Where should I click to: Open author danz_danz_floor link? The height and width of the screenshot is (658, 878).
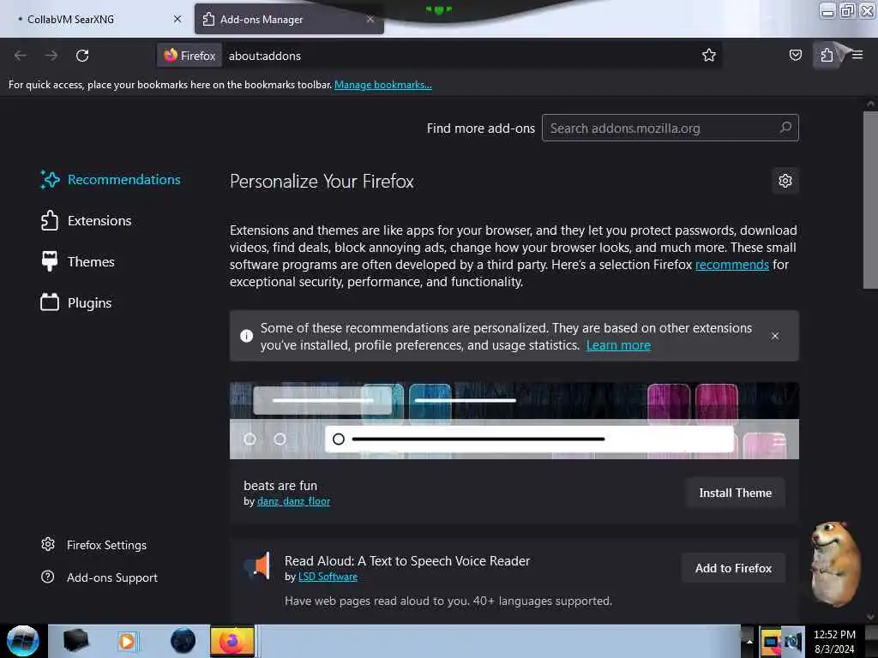tap(293, 501)
